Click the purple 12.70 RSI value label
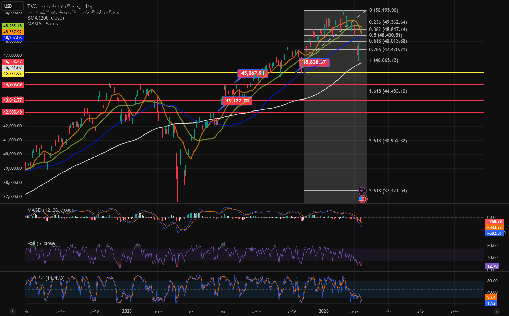Viewport: 509px width, 316px height. pyautogui.click(x=492, y=266)
